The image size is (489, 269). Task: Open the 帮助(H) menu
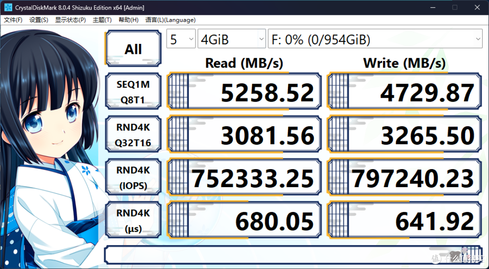pyautogui.click(x=129, y=20)
